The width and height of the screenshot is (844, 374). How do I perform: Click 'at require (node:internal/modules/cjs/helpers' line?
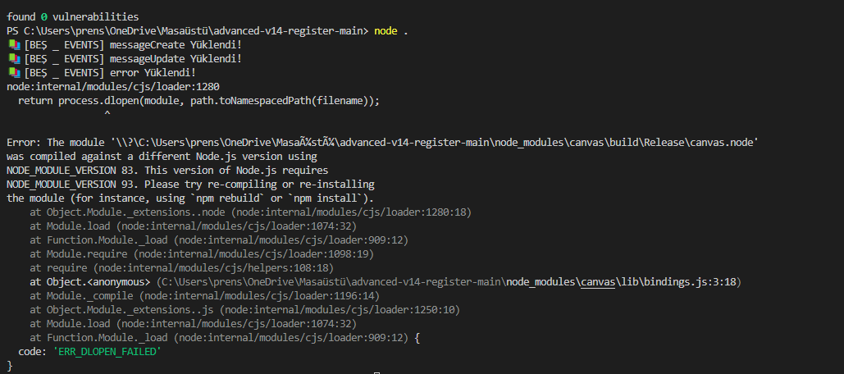pyautogui.click(x=182, y=268)
